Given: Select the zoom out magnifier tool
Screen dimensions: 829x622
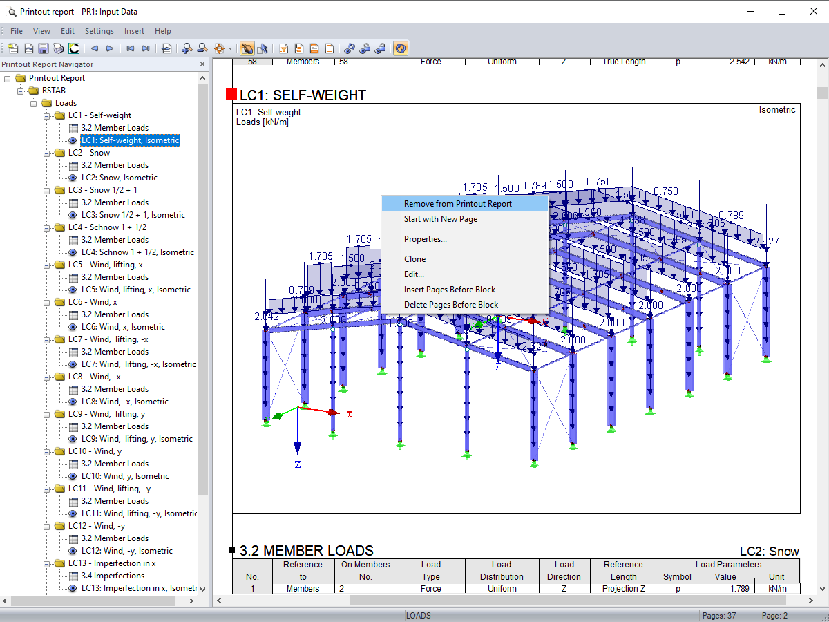Looking at the screenshot, I should (202, 48).
